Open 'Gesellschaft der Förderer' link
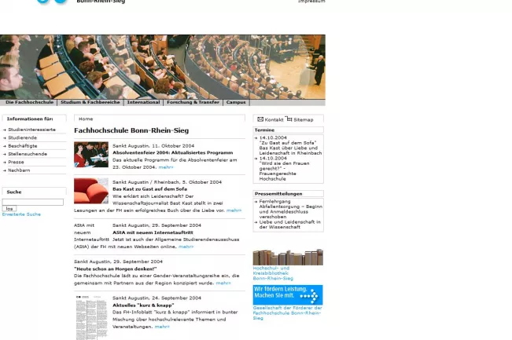The image size is (512, 340). (287, 313)
